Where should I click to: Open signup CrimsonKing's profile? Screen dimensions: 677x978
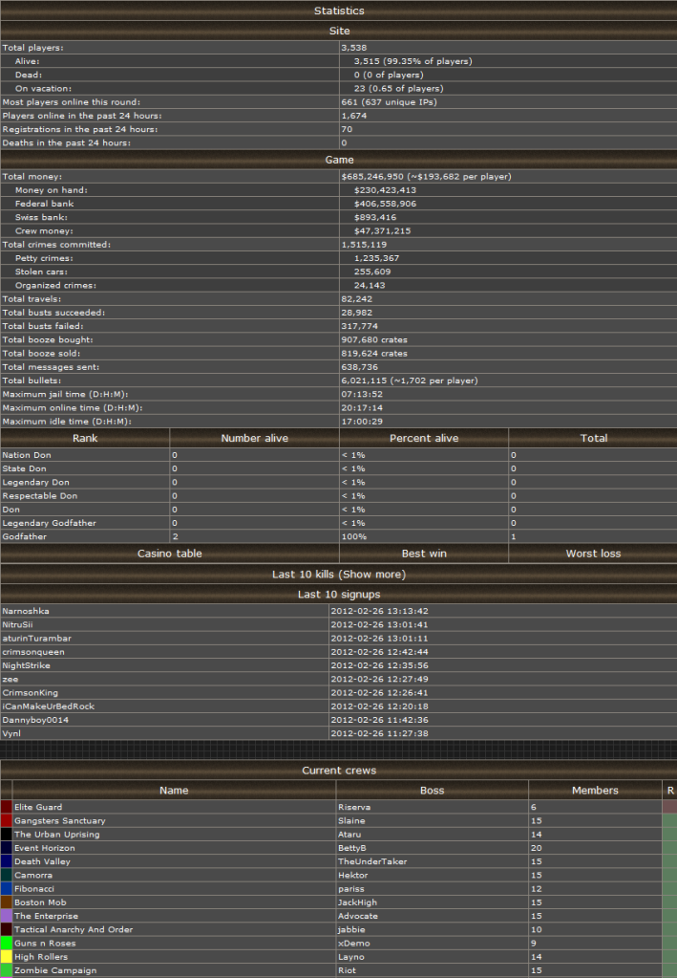(x=30, y=693)
